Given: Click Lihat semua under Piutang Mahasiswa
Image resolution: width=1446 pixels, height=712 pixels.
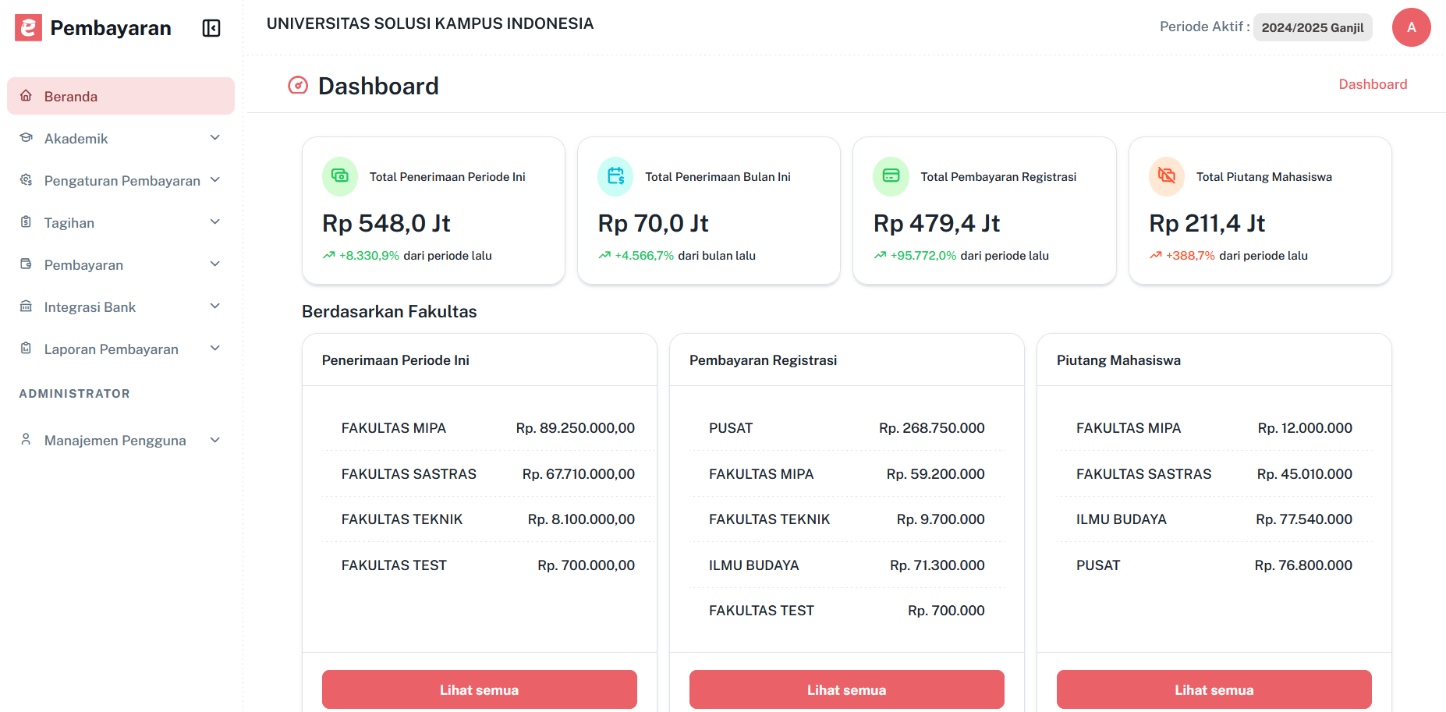Looking at the screenshot, I should (1213, 689).
